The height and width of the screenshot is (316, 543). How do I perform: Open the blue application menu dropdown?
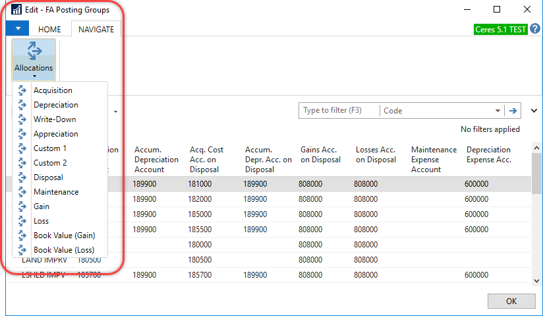tap(18, 29)
